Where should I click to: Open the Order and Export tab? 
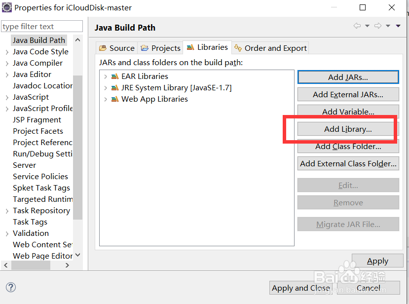click(x=270, y=48)
